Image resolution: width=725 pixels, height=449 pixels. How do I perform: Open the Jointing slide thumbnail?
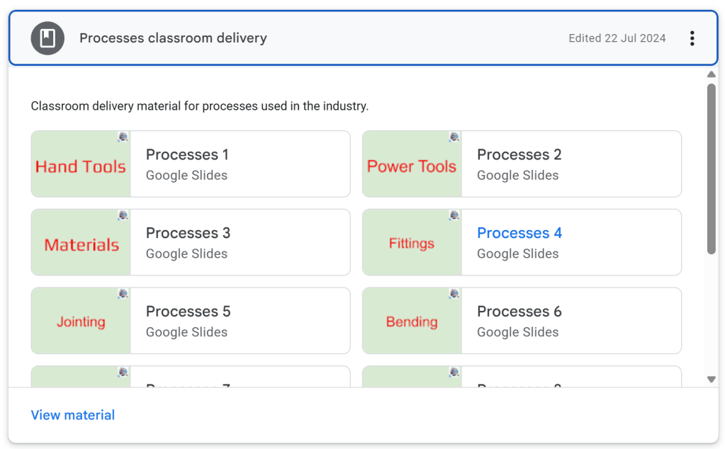point(81,322)
